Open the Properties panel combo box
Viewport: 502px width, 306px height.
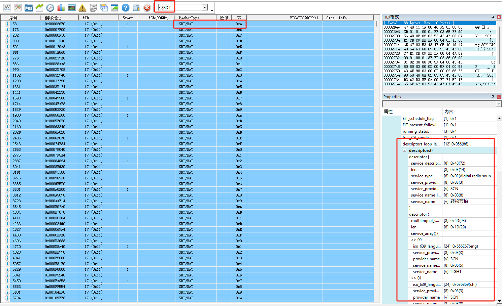point(499,104)
